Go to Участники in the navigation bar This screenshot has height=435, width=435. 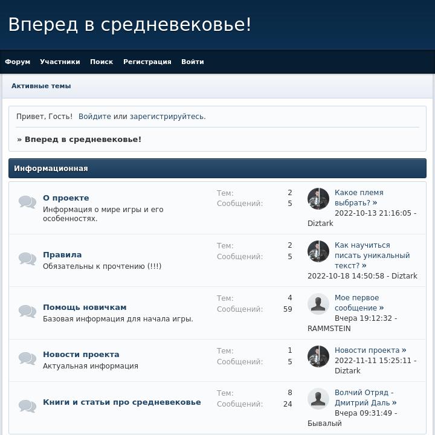(x=60, y=62)
